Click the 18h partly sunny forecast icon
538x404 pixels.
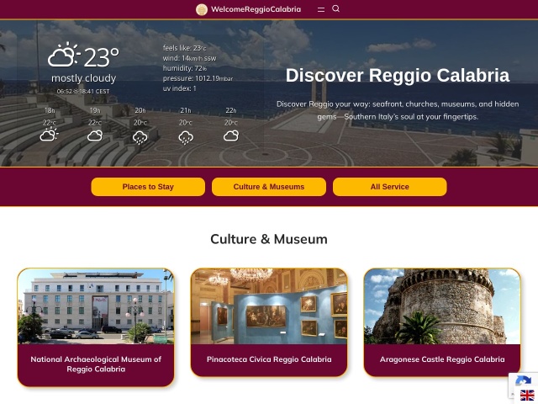point(49,135)
